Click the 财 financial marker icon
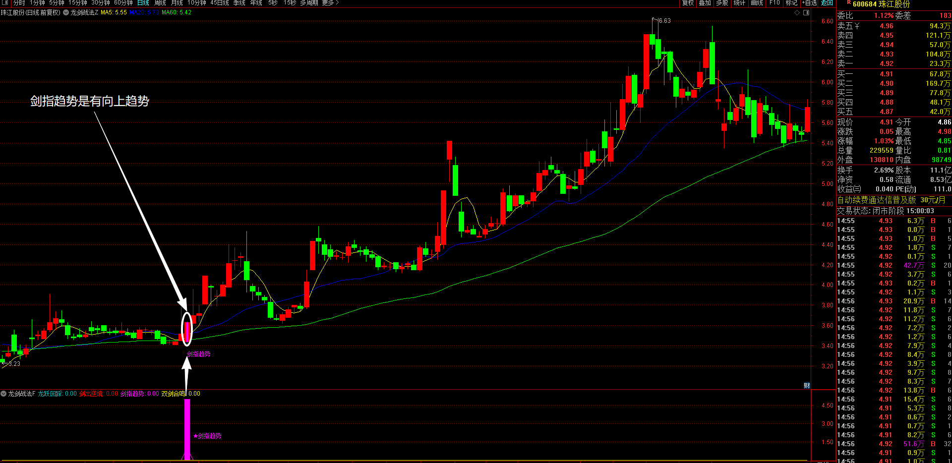Image resolution: width=952 pixels, height=463 pixels. 807,385
